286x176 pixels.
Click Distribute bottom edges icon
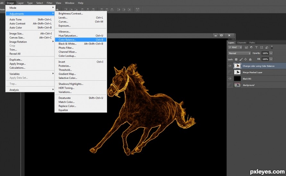(x=112, y=10)
